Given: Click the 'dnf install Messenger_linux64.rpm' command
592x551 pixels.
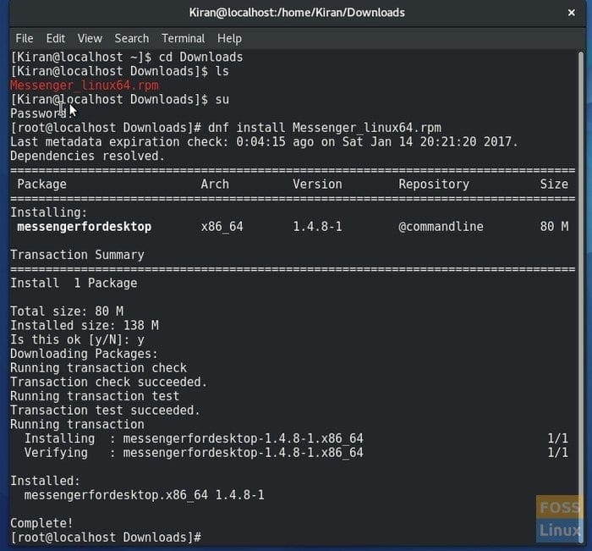Looking at the screenshot, I should point(325,128).
